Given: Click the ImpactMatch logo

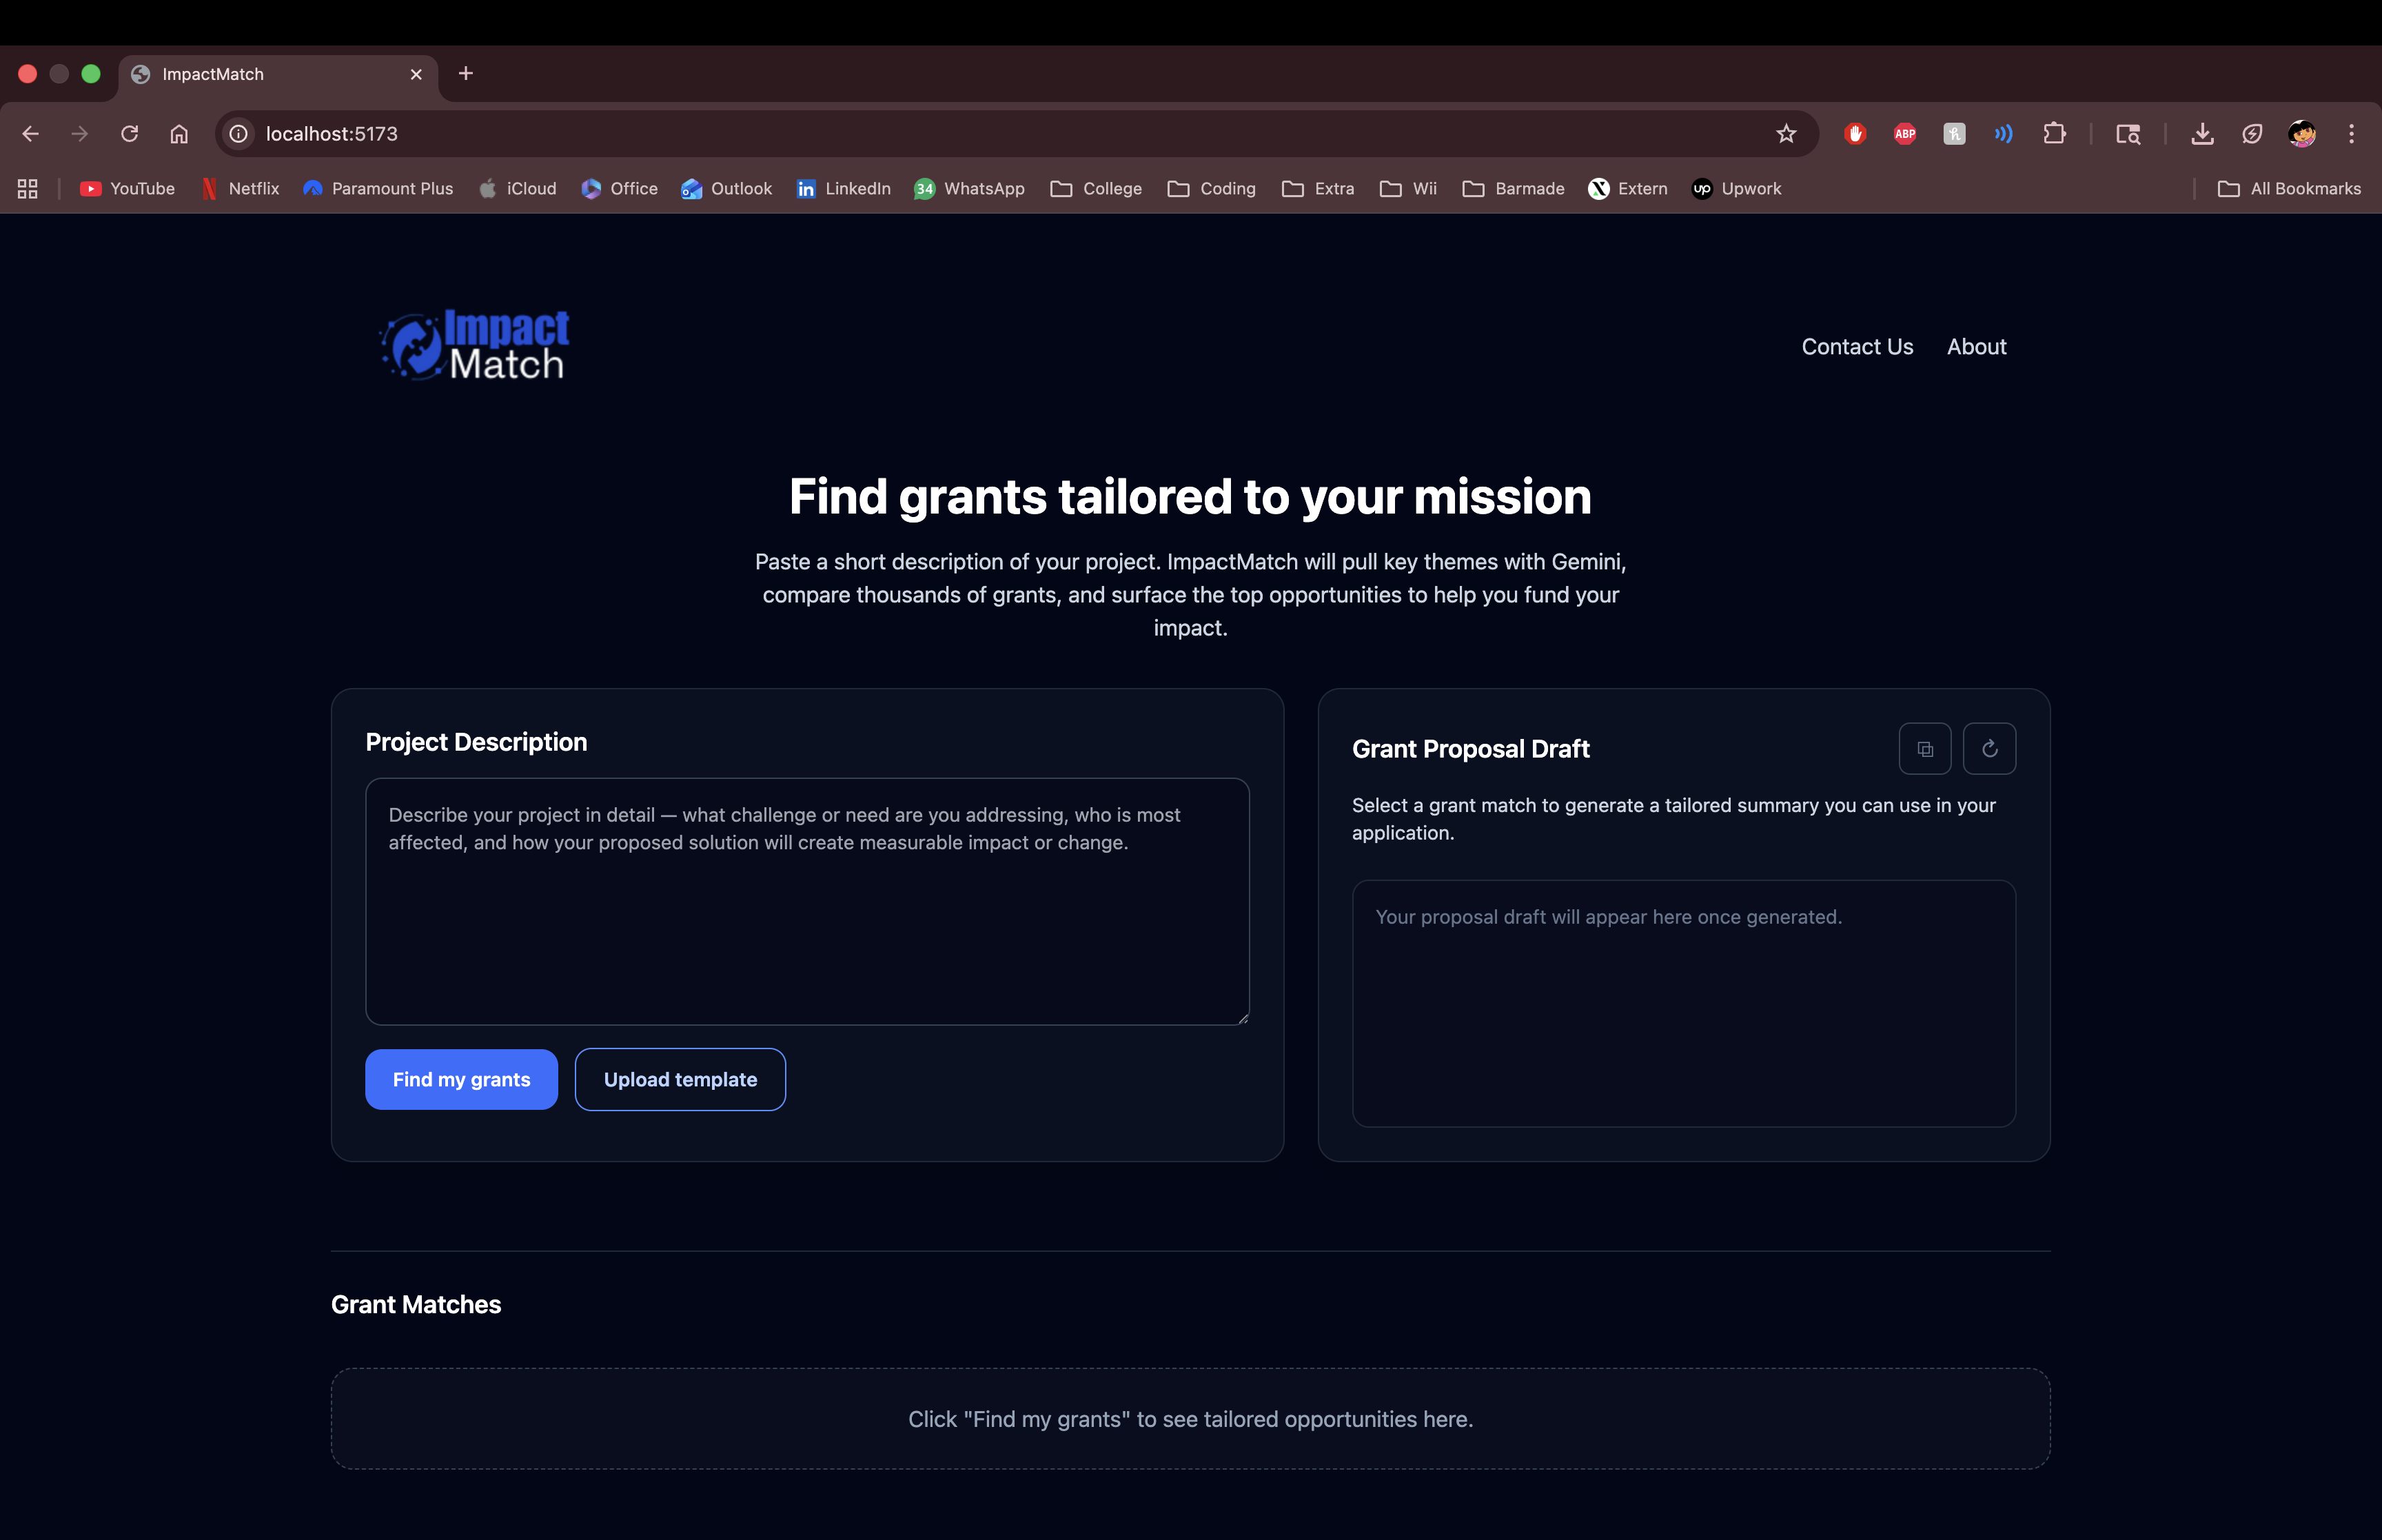Looking at the screenshot, I should coord(475,346).
